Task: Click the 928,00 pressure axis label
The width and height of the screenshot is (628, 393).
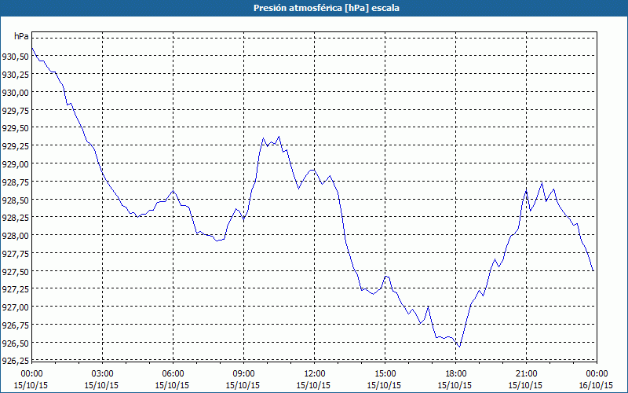Action: coord(15,235)
